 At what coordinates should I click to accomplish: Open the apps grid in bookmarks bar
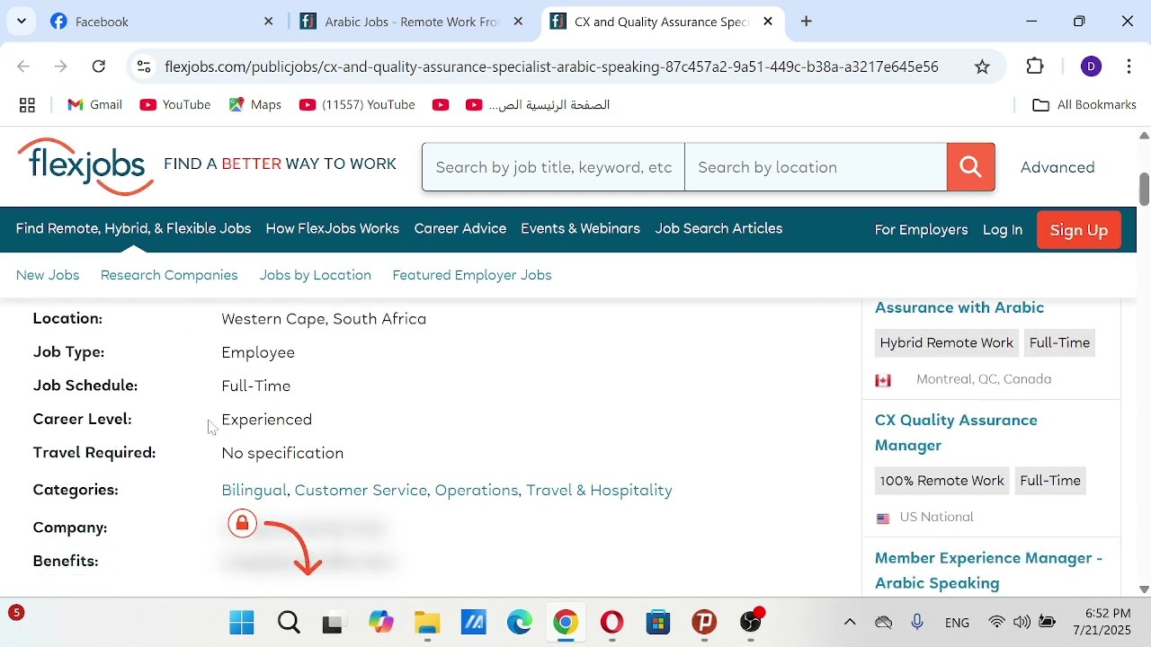(x=28, y=105)
